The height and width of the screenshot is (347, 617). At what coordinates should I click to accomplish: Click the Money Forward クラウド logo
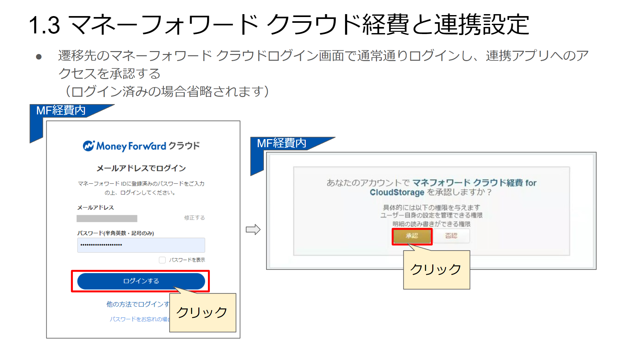tap(141, 146)
